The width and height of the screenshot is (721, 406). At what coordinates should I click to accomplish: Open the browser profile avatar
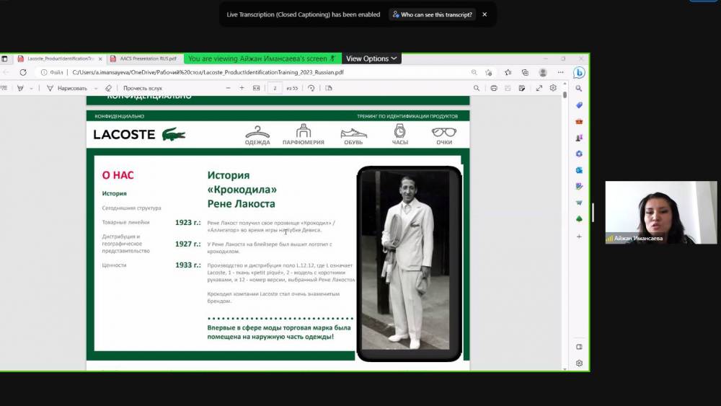[543, 72]
